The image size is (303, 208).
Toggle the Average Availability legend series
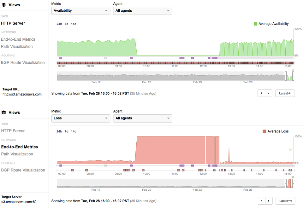click(x=271, y=24)
